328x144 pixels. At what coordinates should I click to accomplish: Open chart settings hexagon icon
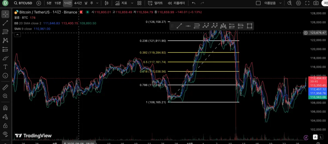coord(298,3)
